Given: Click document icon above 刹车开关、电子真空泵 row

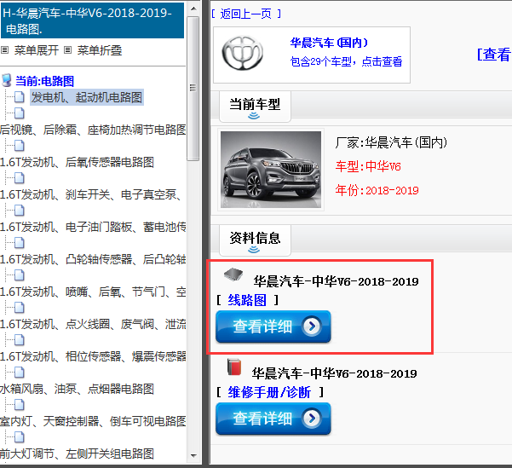Looking at the screenshot, I should (20, 178).
